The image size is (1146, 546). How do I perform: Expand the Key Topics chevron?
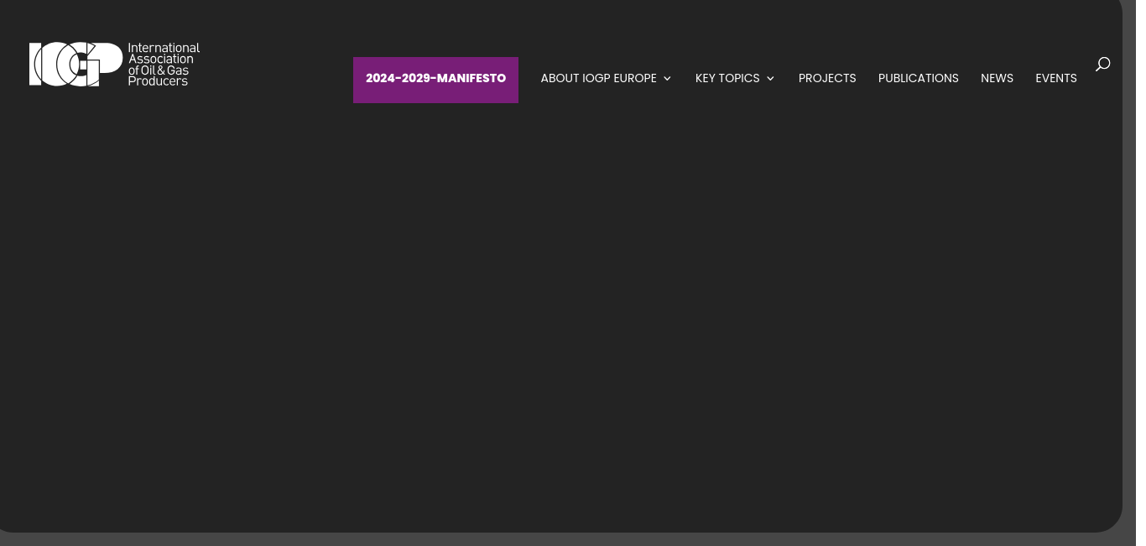770,79
